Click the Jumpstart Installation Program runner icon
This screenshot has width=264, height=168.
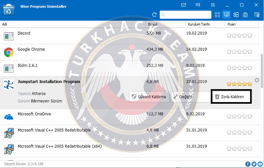[9, 85]
